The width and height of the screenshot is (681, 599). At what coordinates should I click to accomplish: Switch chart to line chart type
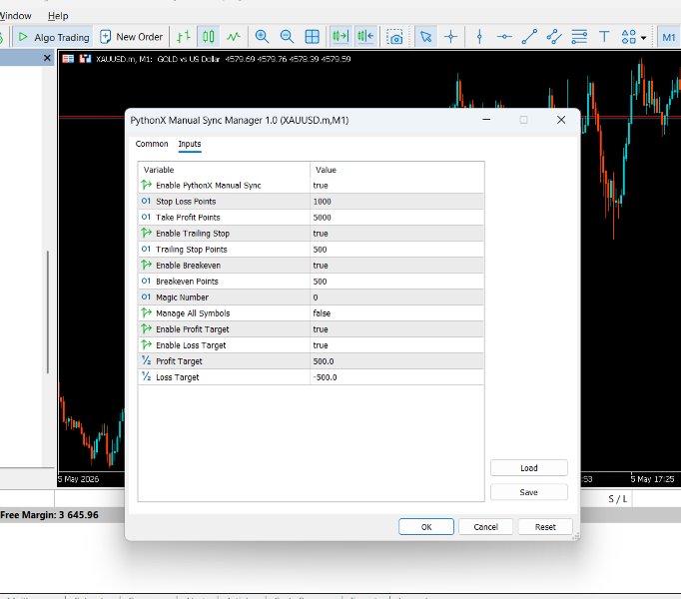pos(234,37)
